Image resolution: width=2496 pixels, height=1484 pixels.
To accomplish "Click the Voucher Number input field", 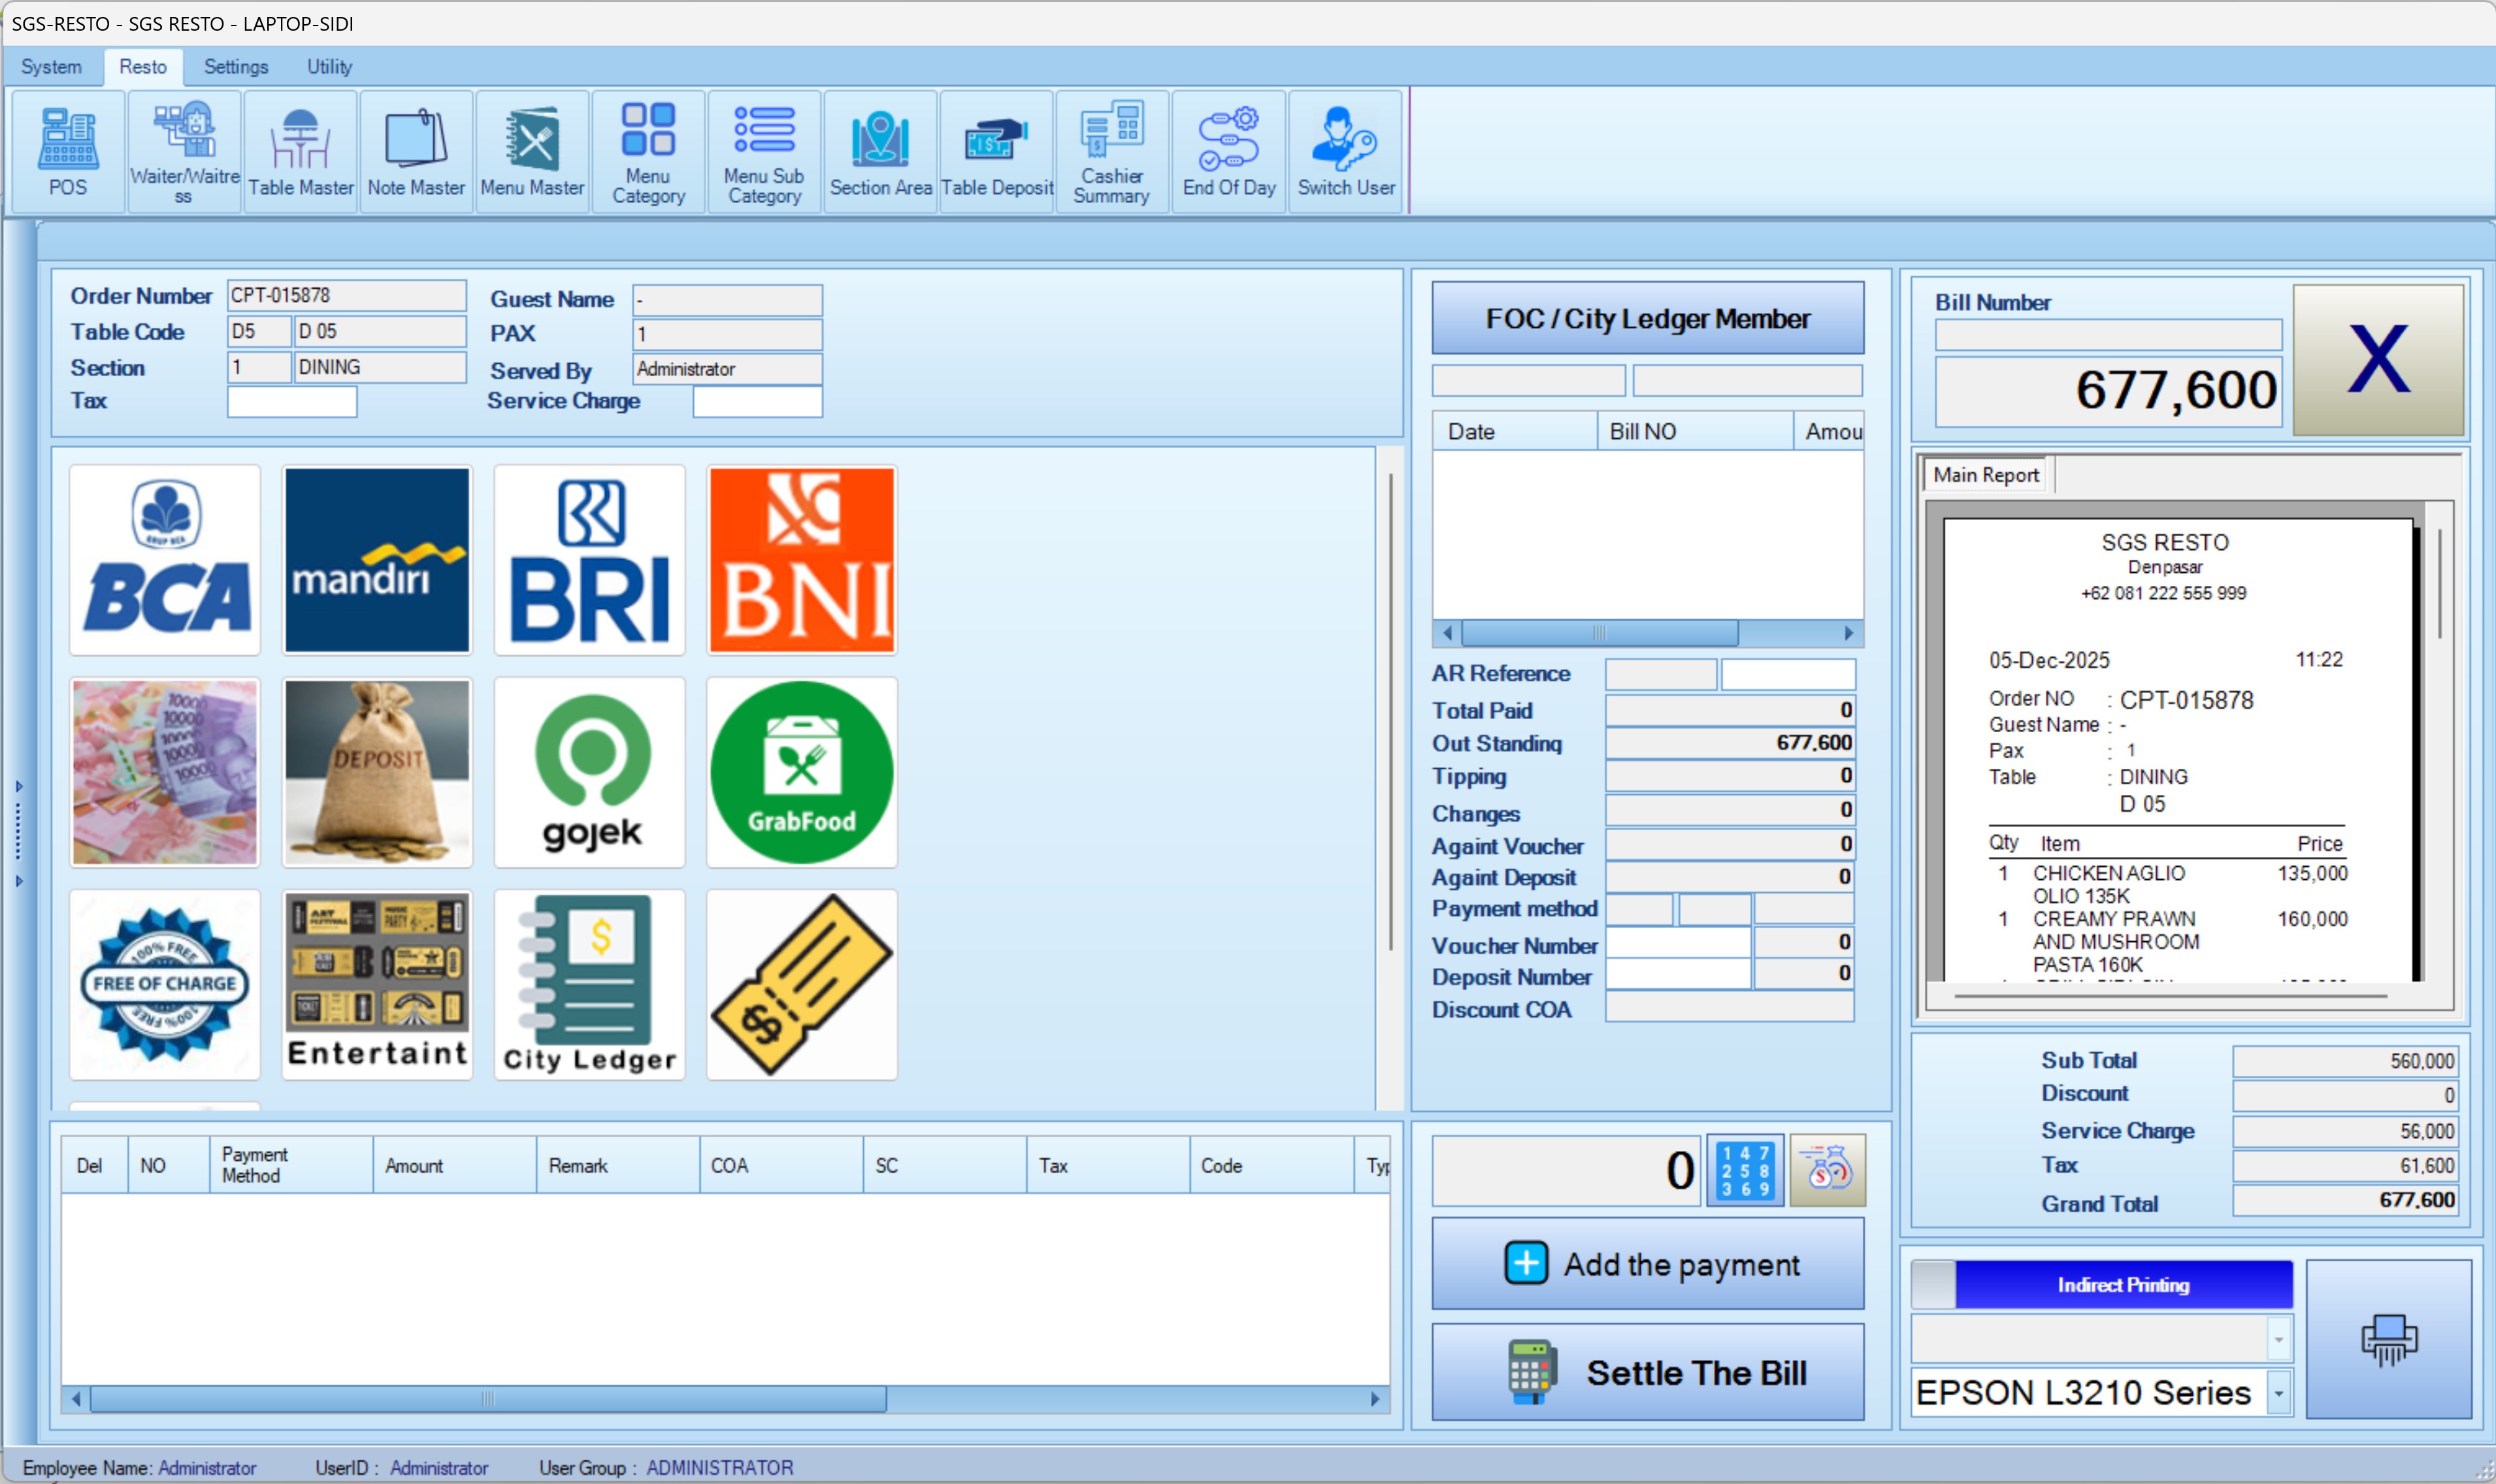I will (x=1678, y=943).
